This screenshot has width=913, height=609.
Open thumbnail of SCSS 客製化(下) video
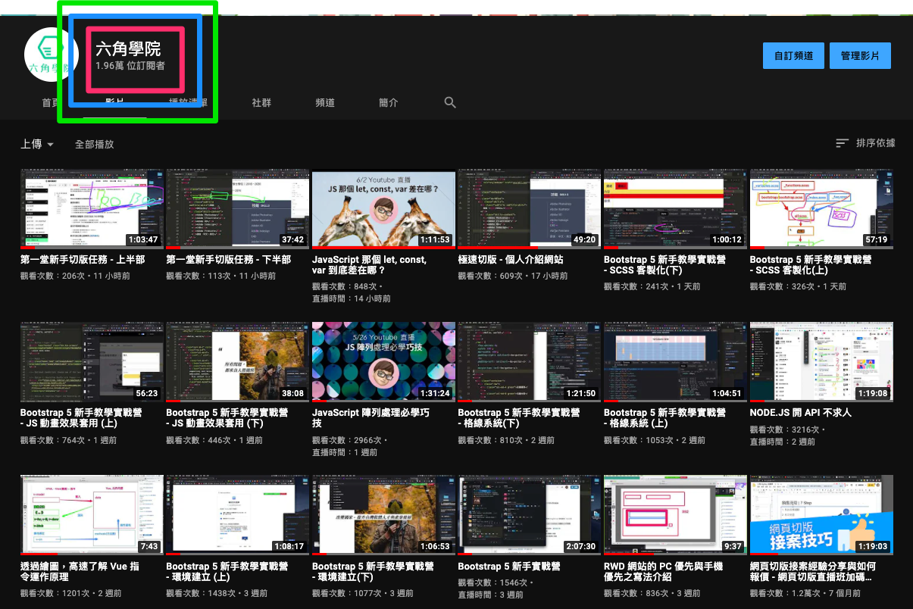(x=675, y=209)
